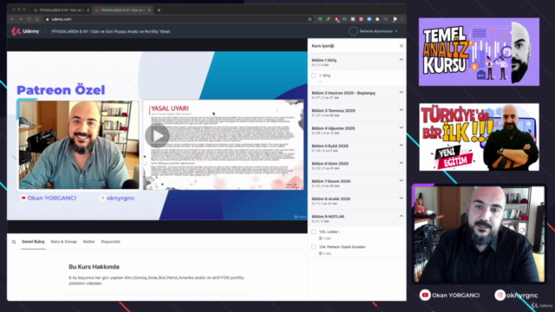This screenshot has height=312, width=555.
Task: Close the first PIYASALARDA 6 AY tab
Action: click(x=88, y=10)
